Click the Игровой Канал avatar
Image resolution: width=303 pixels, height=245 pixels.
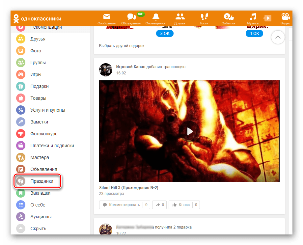point(106,70)
